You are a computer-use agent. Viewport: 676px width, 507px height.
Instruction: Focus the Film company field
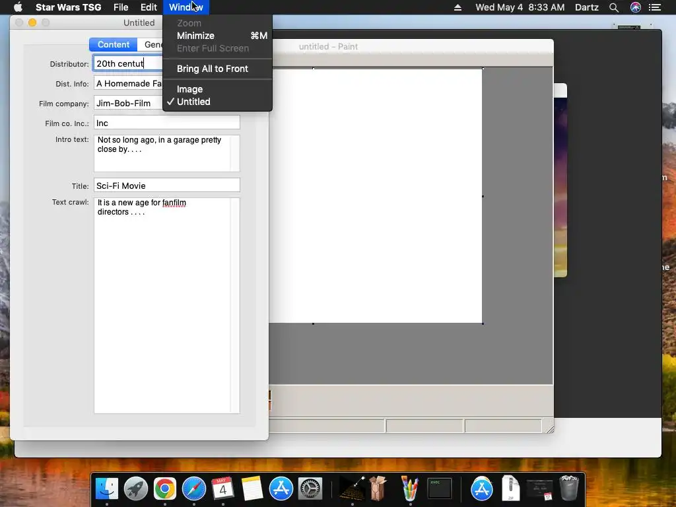(128, 103)
